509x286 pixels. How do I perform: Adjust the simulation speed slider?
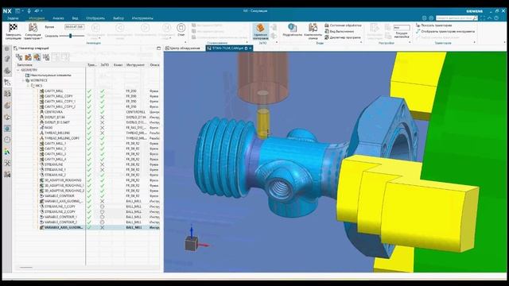click(x=71, y=36)
